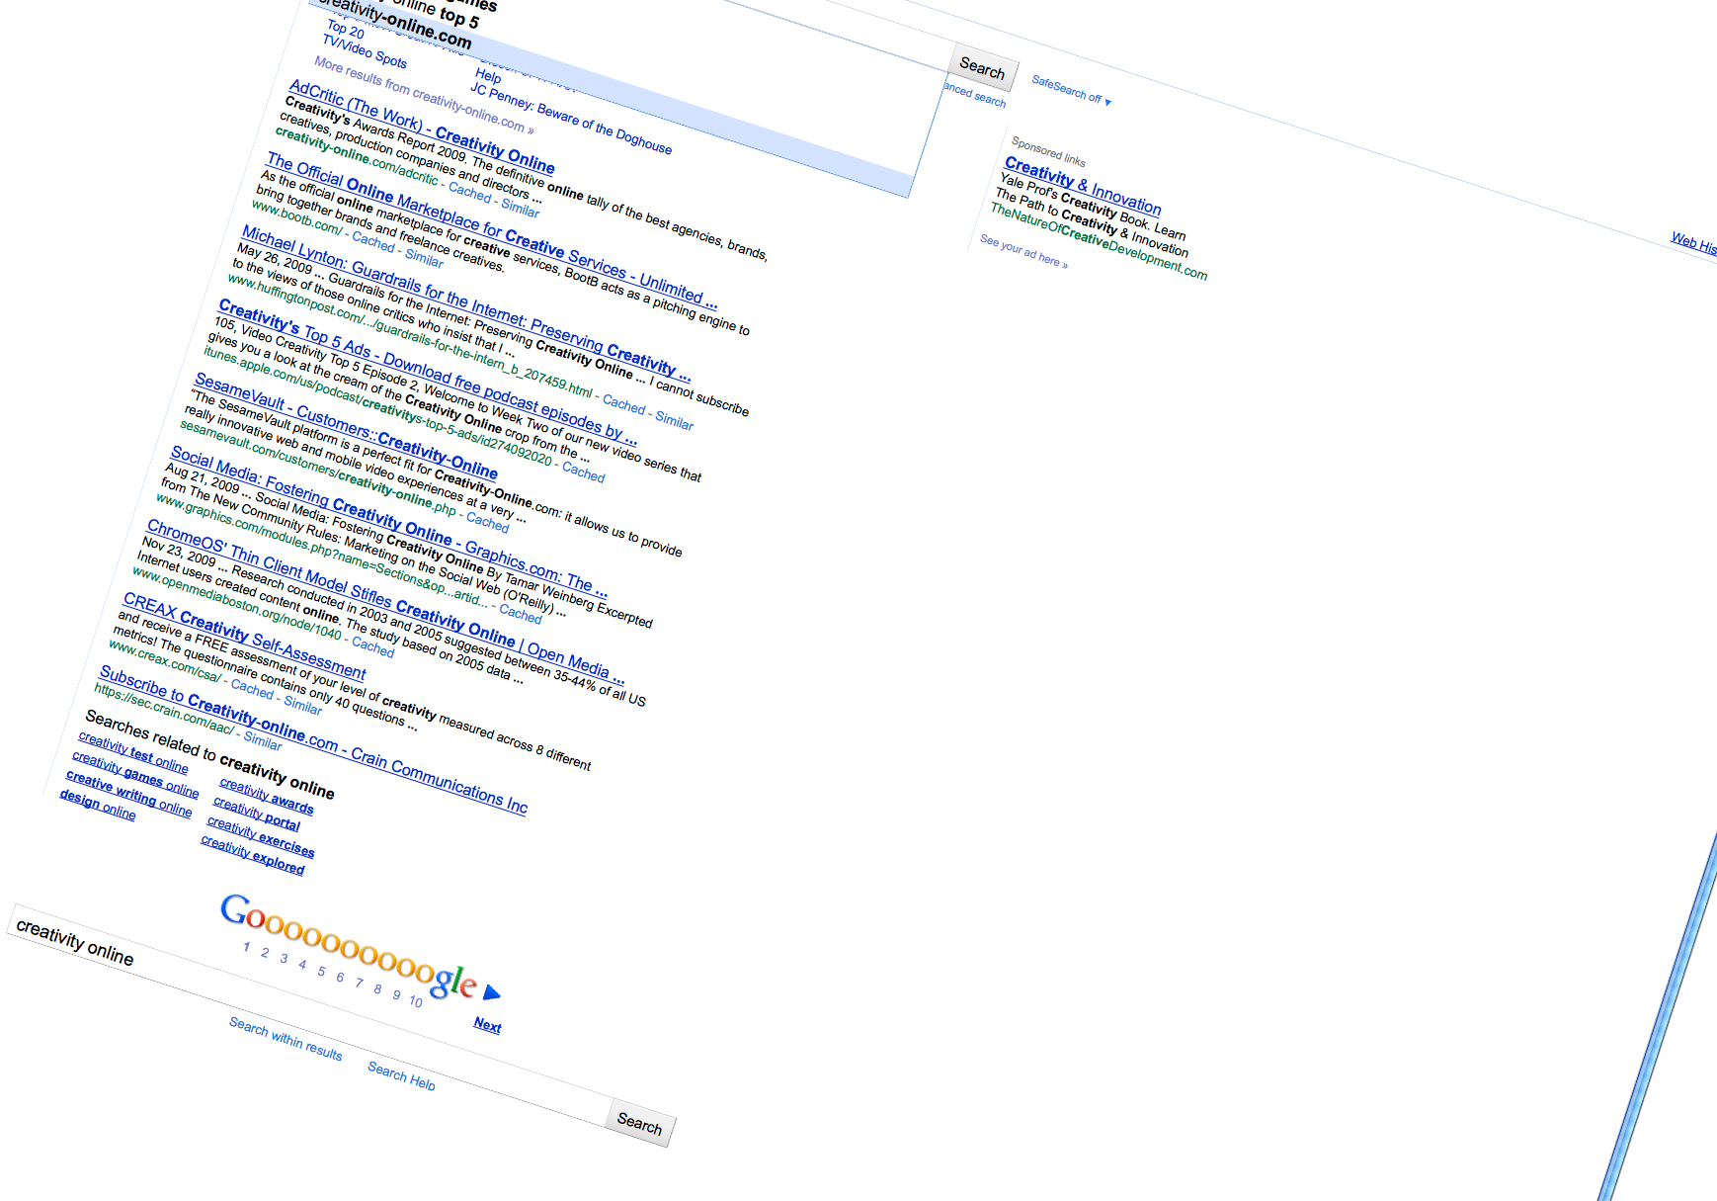1717x1201 pixels.
Task: Go to results page 10
Action: click(416, 1001)
